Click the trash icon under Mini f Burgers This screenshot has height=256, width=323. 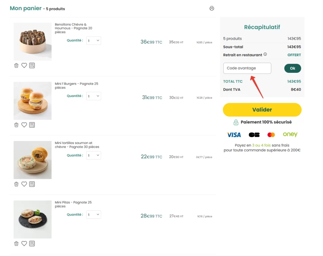pos(16,125)
